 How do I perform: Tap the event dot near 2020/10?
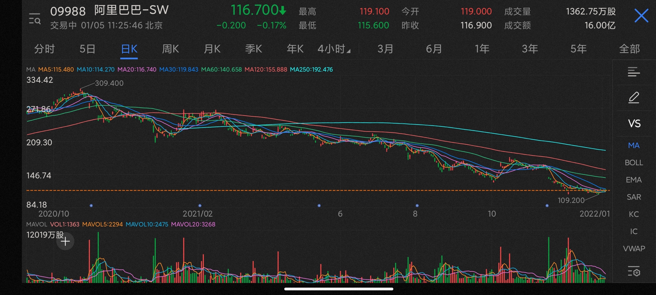coord(91,205)
